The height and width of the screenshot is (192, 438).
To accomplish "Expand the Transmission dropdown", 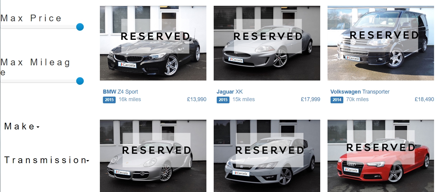I will coord(47,160).
